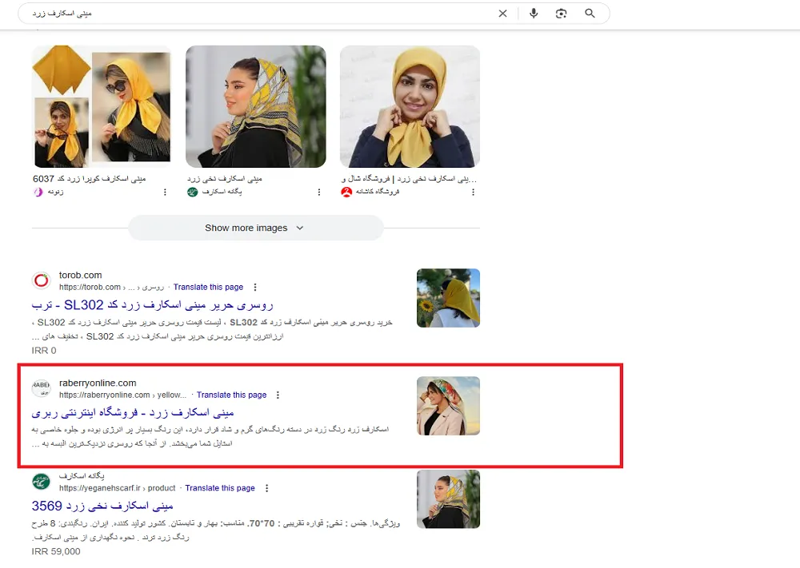
Task: Click the green favicon under the middle image
Action: [192, 192]
